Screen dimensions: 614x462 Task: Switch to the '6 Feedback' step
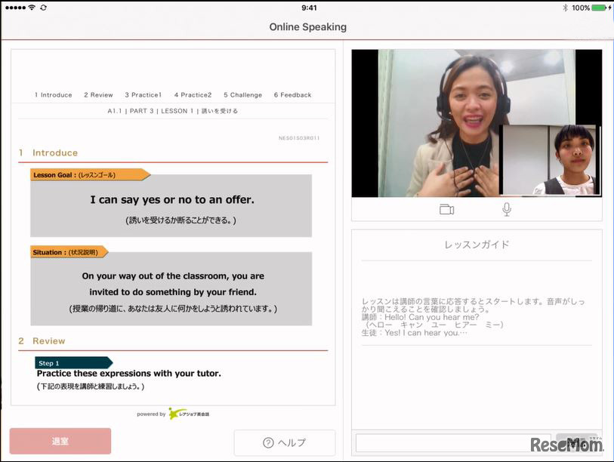[292, 94]
